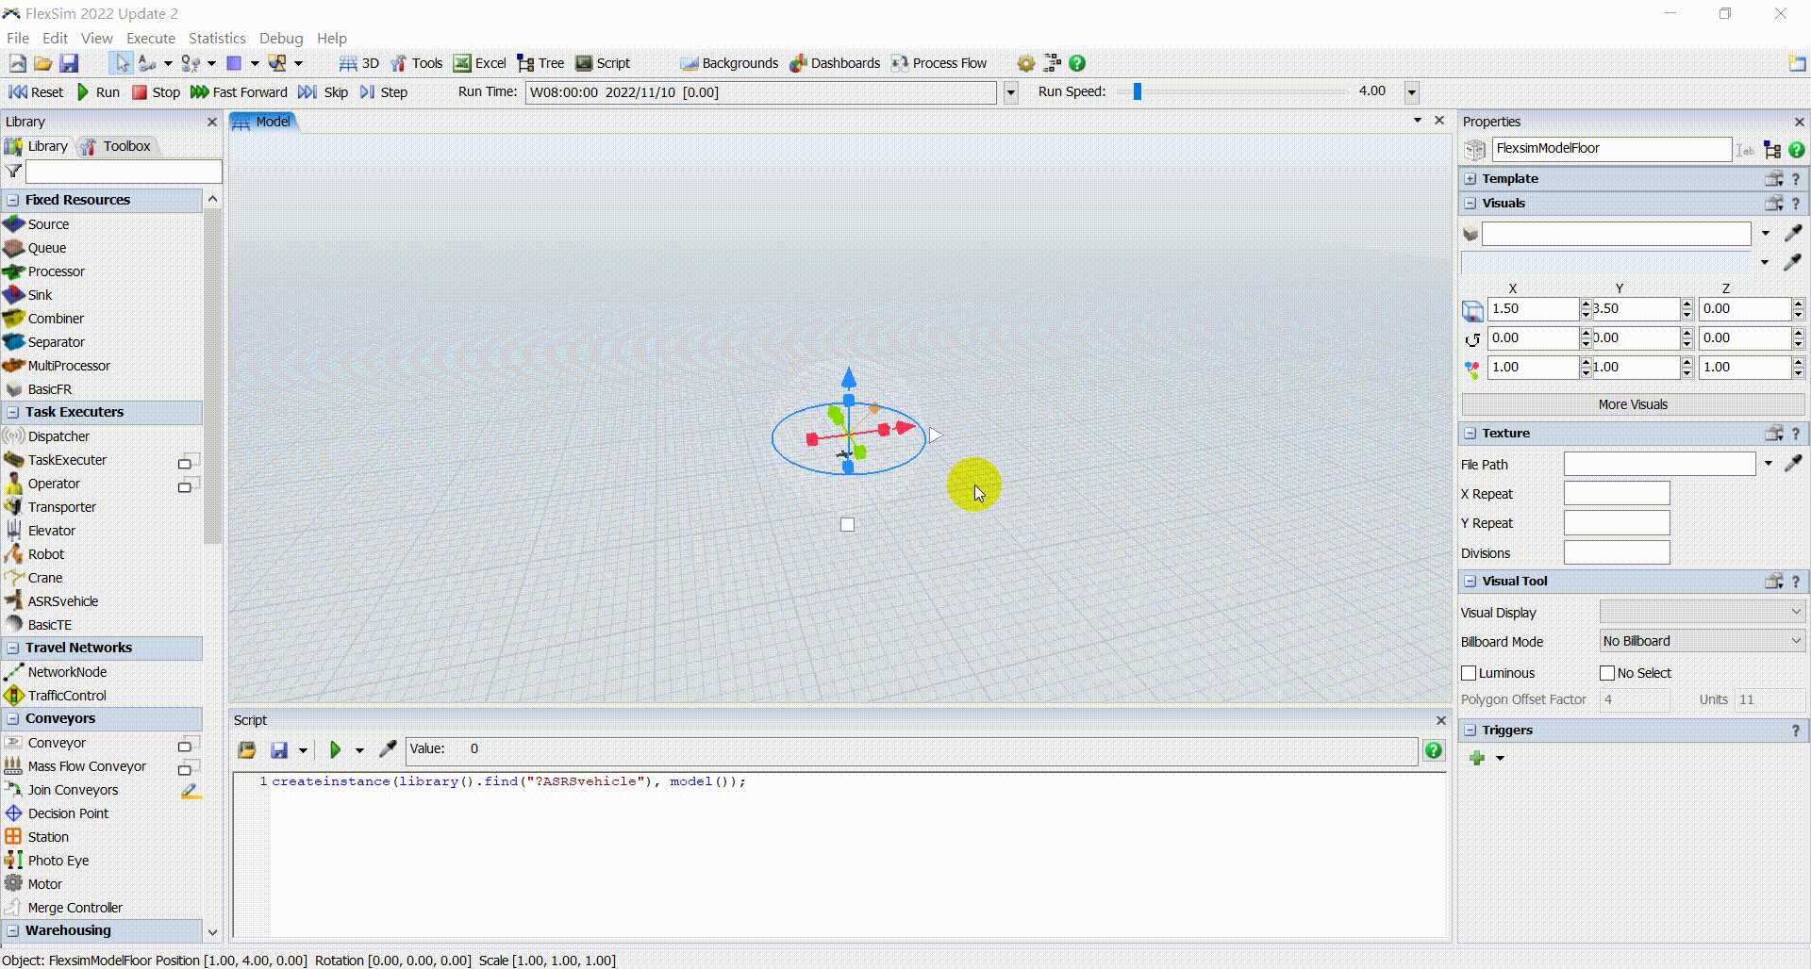Open Dashboards from the toolbar
Image resolution: width=1811 pixels, height=969 pixels.
tap(835, 63)
